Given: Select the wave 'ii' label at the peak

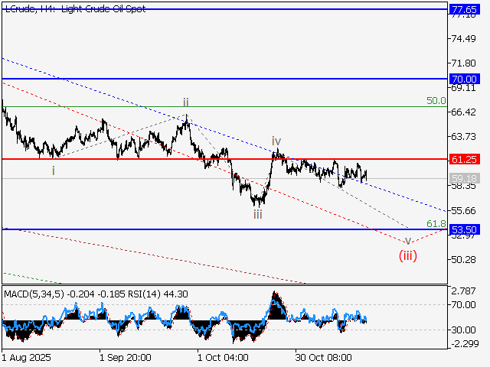Looking at the screenshot, I should click(x=185, y=102).
